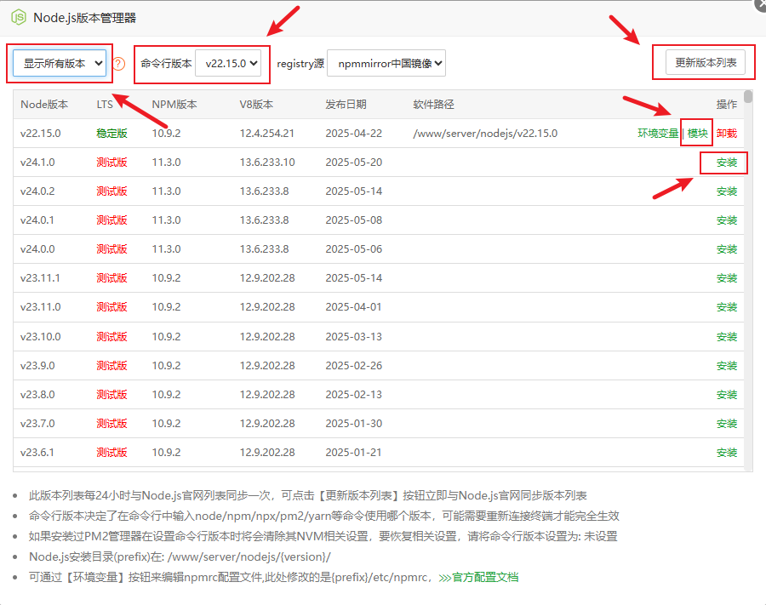Open the registry源 npmmirror dropdown
The height and width of the screenshot is (605, 766).
click(386, 63)
